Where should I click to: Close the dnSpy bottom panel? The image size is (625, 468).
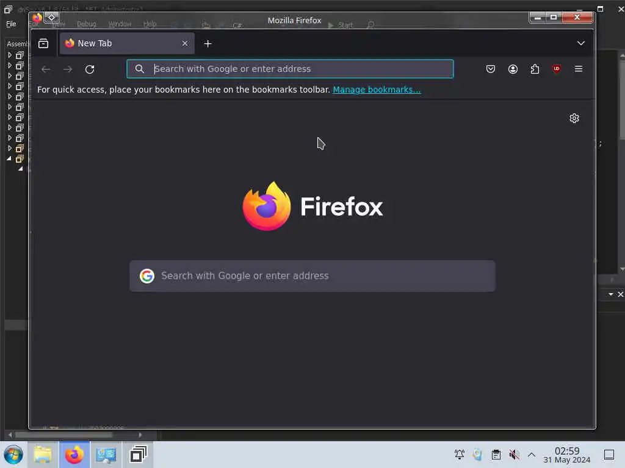pyautogui.click(x=620, y=294)
